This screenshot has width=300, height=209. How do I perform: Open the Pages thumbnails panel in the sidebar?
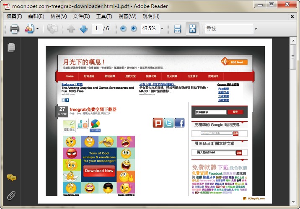[11, 48]
